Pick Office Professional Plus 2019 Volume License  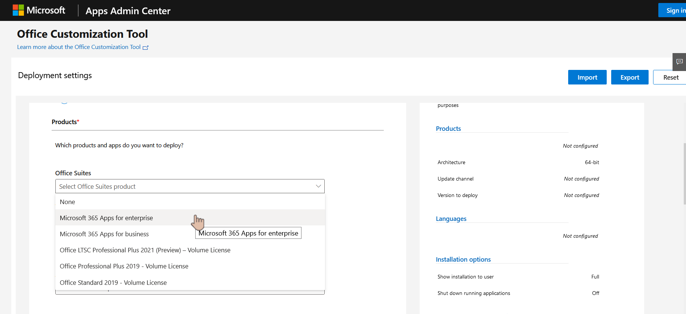pyautogui.click(x=190, y=266)
